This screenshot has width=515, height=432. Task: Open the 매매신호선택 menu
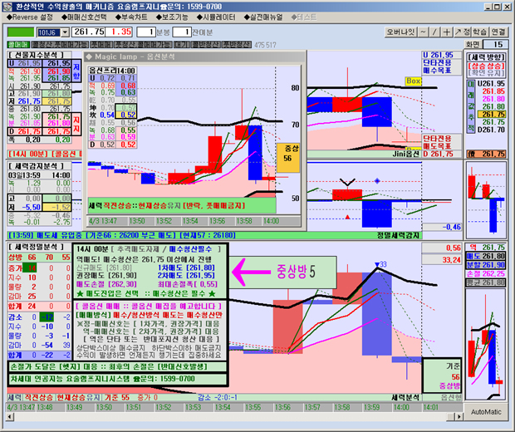[84, 17]
